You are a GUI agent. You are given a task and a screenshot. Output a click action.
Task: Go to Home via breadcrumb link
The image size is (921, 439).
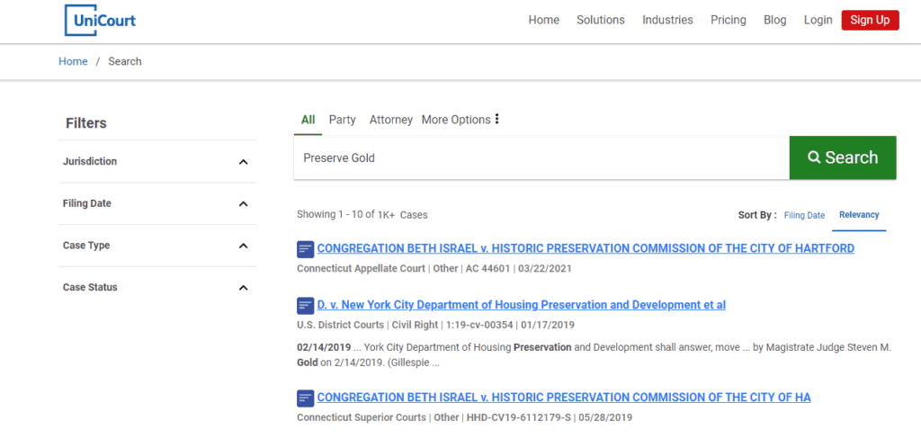(x=73, y=62)
